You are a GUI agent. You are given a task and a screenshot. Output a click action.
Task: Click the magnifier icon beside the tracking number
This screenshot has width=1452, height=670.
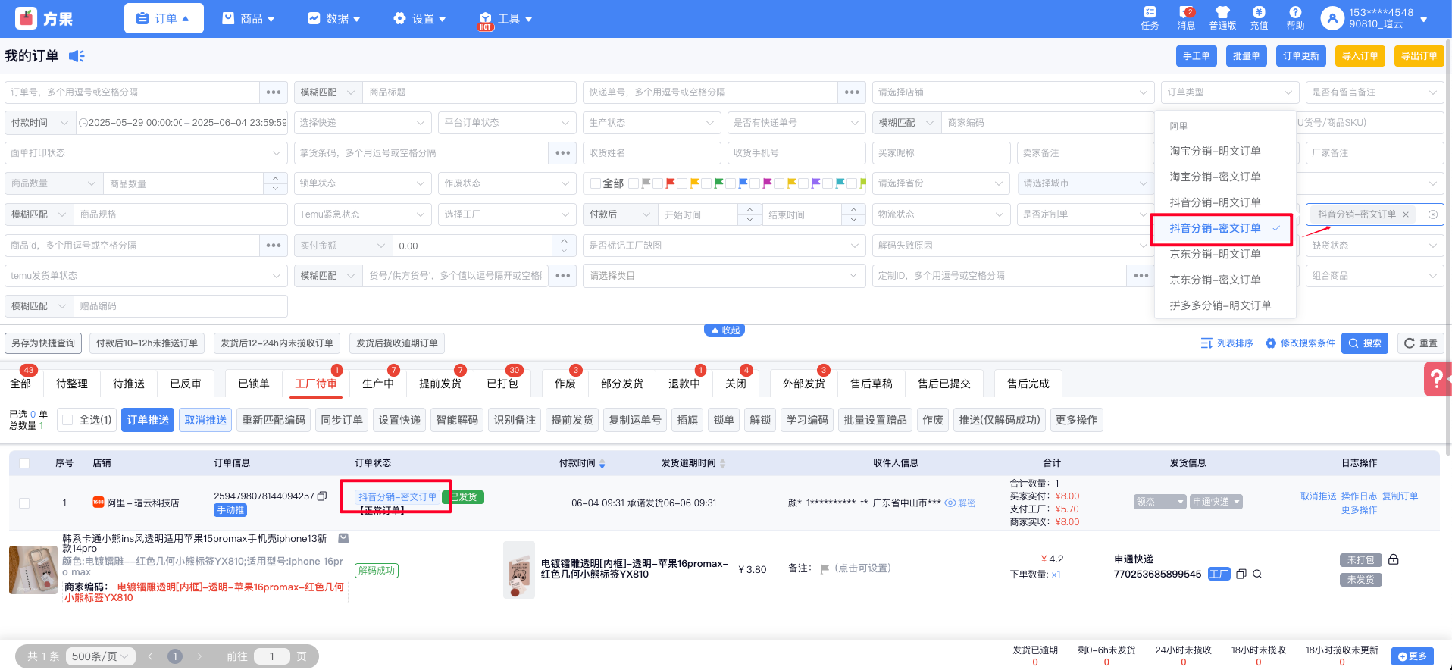pos(1257,575)
